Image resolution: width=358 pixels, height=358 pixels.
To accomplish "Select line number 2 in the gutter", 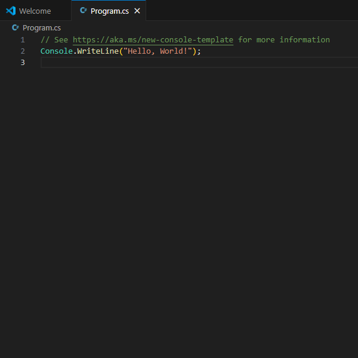I will [x=23, y=51].
